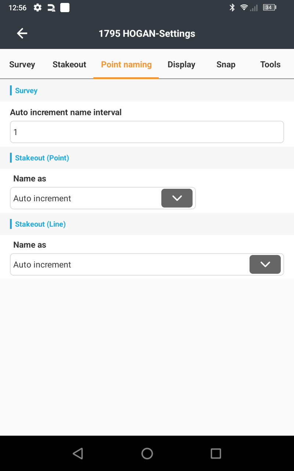Select the Point naming tab
This screenshot has width=294, height=471.
click(126, 64)
